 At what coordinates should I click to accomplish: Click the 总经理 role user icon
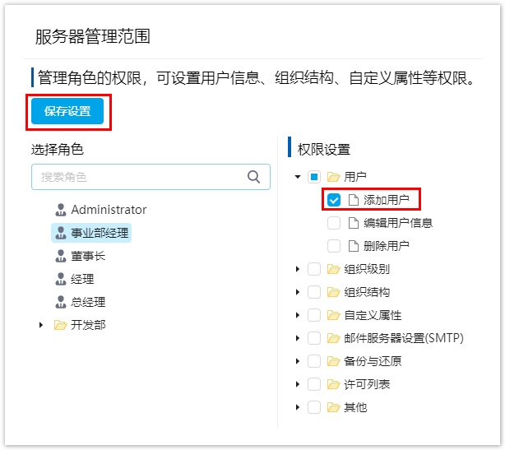[x=60, y=302]
